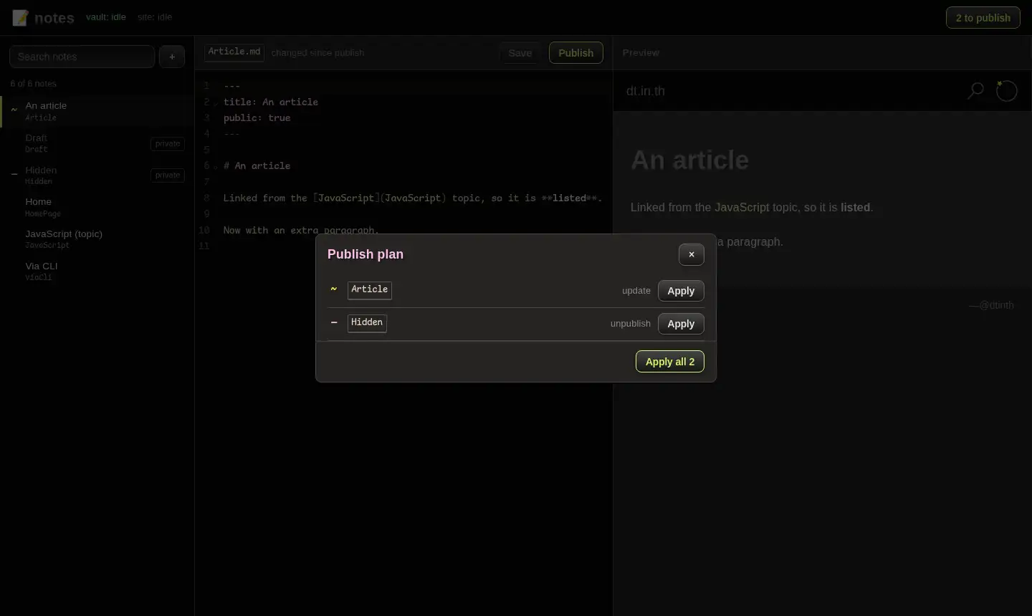Click the vault: idle status
Screen dimensions: 1032x616
(106, 17)
